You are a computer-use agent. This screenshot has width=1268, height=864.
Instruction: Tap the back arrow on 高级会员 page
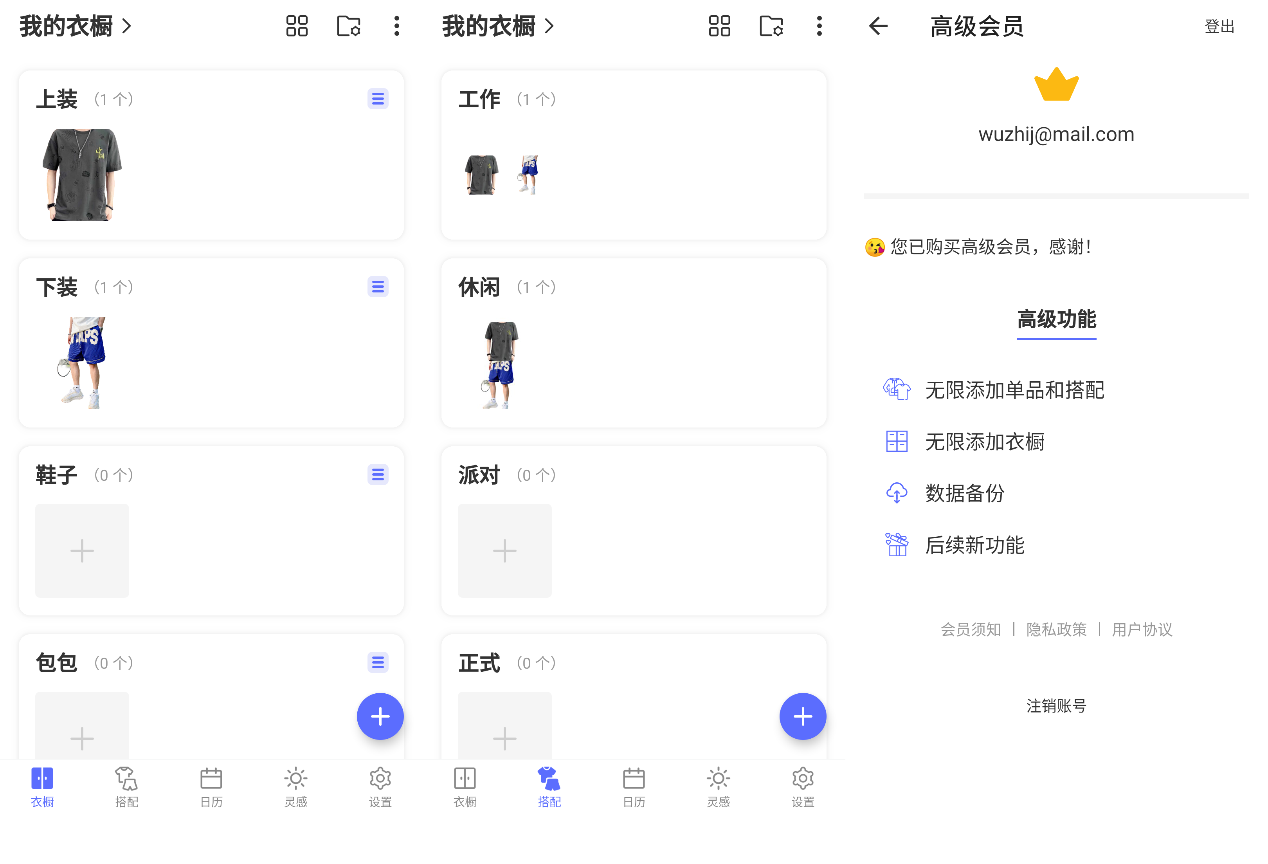click(x=879, y=26)
